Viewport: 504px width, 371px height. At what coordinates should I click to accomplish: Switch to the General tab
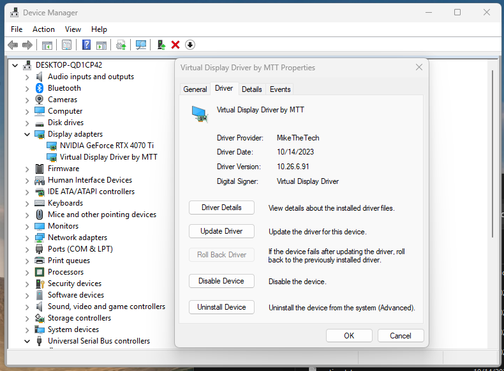(195, 89)
